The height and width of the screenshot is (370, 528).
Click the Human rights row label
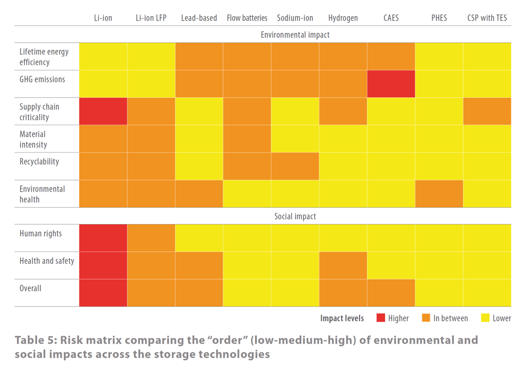41,234
